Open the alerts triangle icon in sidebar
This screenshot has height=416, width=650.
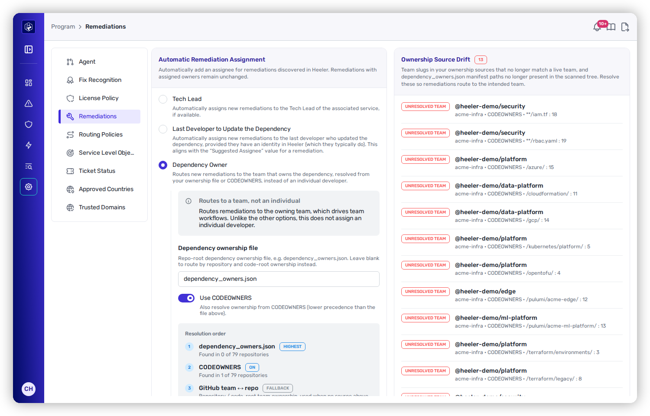[x=29, y=104]
